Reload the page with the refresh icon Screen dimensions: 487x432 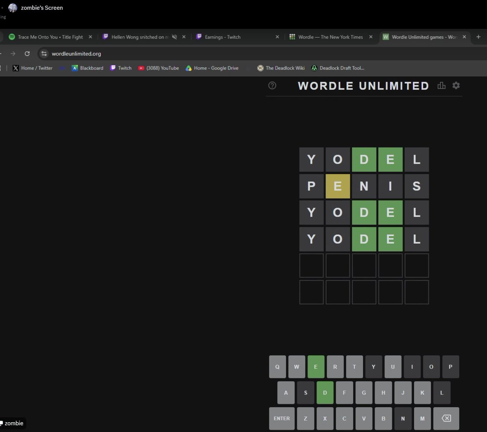tap(27, 53)
